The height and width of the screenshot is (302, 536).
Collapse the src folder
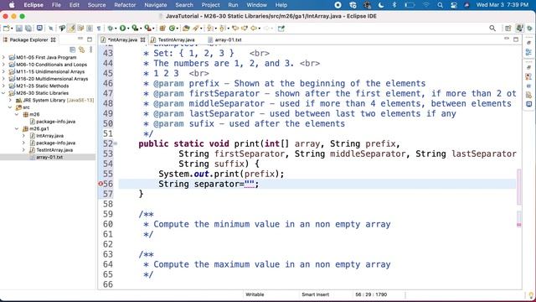(10, 107)
